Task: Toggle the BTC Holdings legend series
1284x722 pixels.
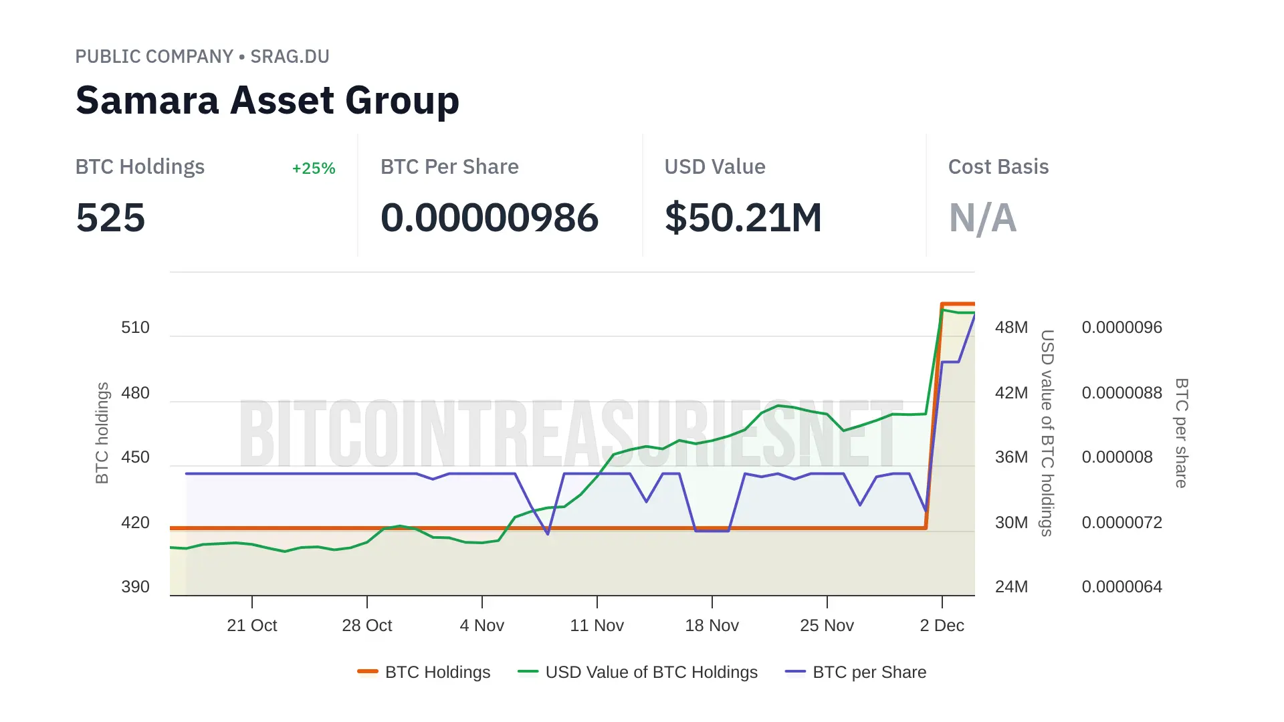Action: click(437, 672)
